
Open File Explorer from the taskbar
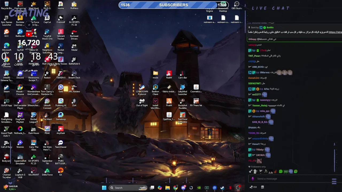click(x=168, y=188)
